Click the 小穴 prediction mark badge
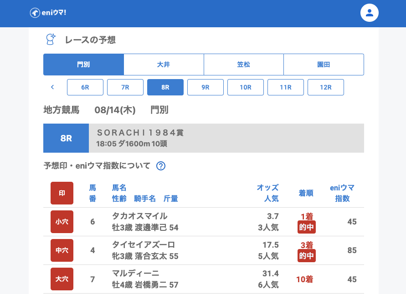 pyautogui.click(x=62, y=222)
